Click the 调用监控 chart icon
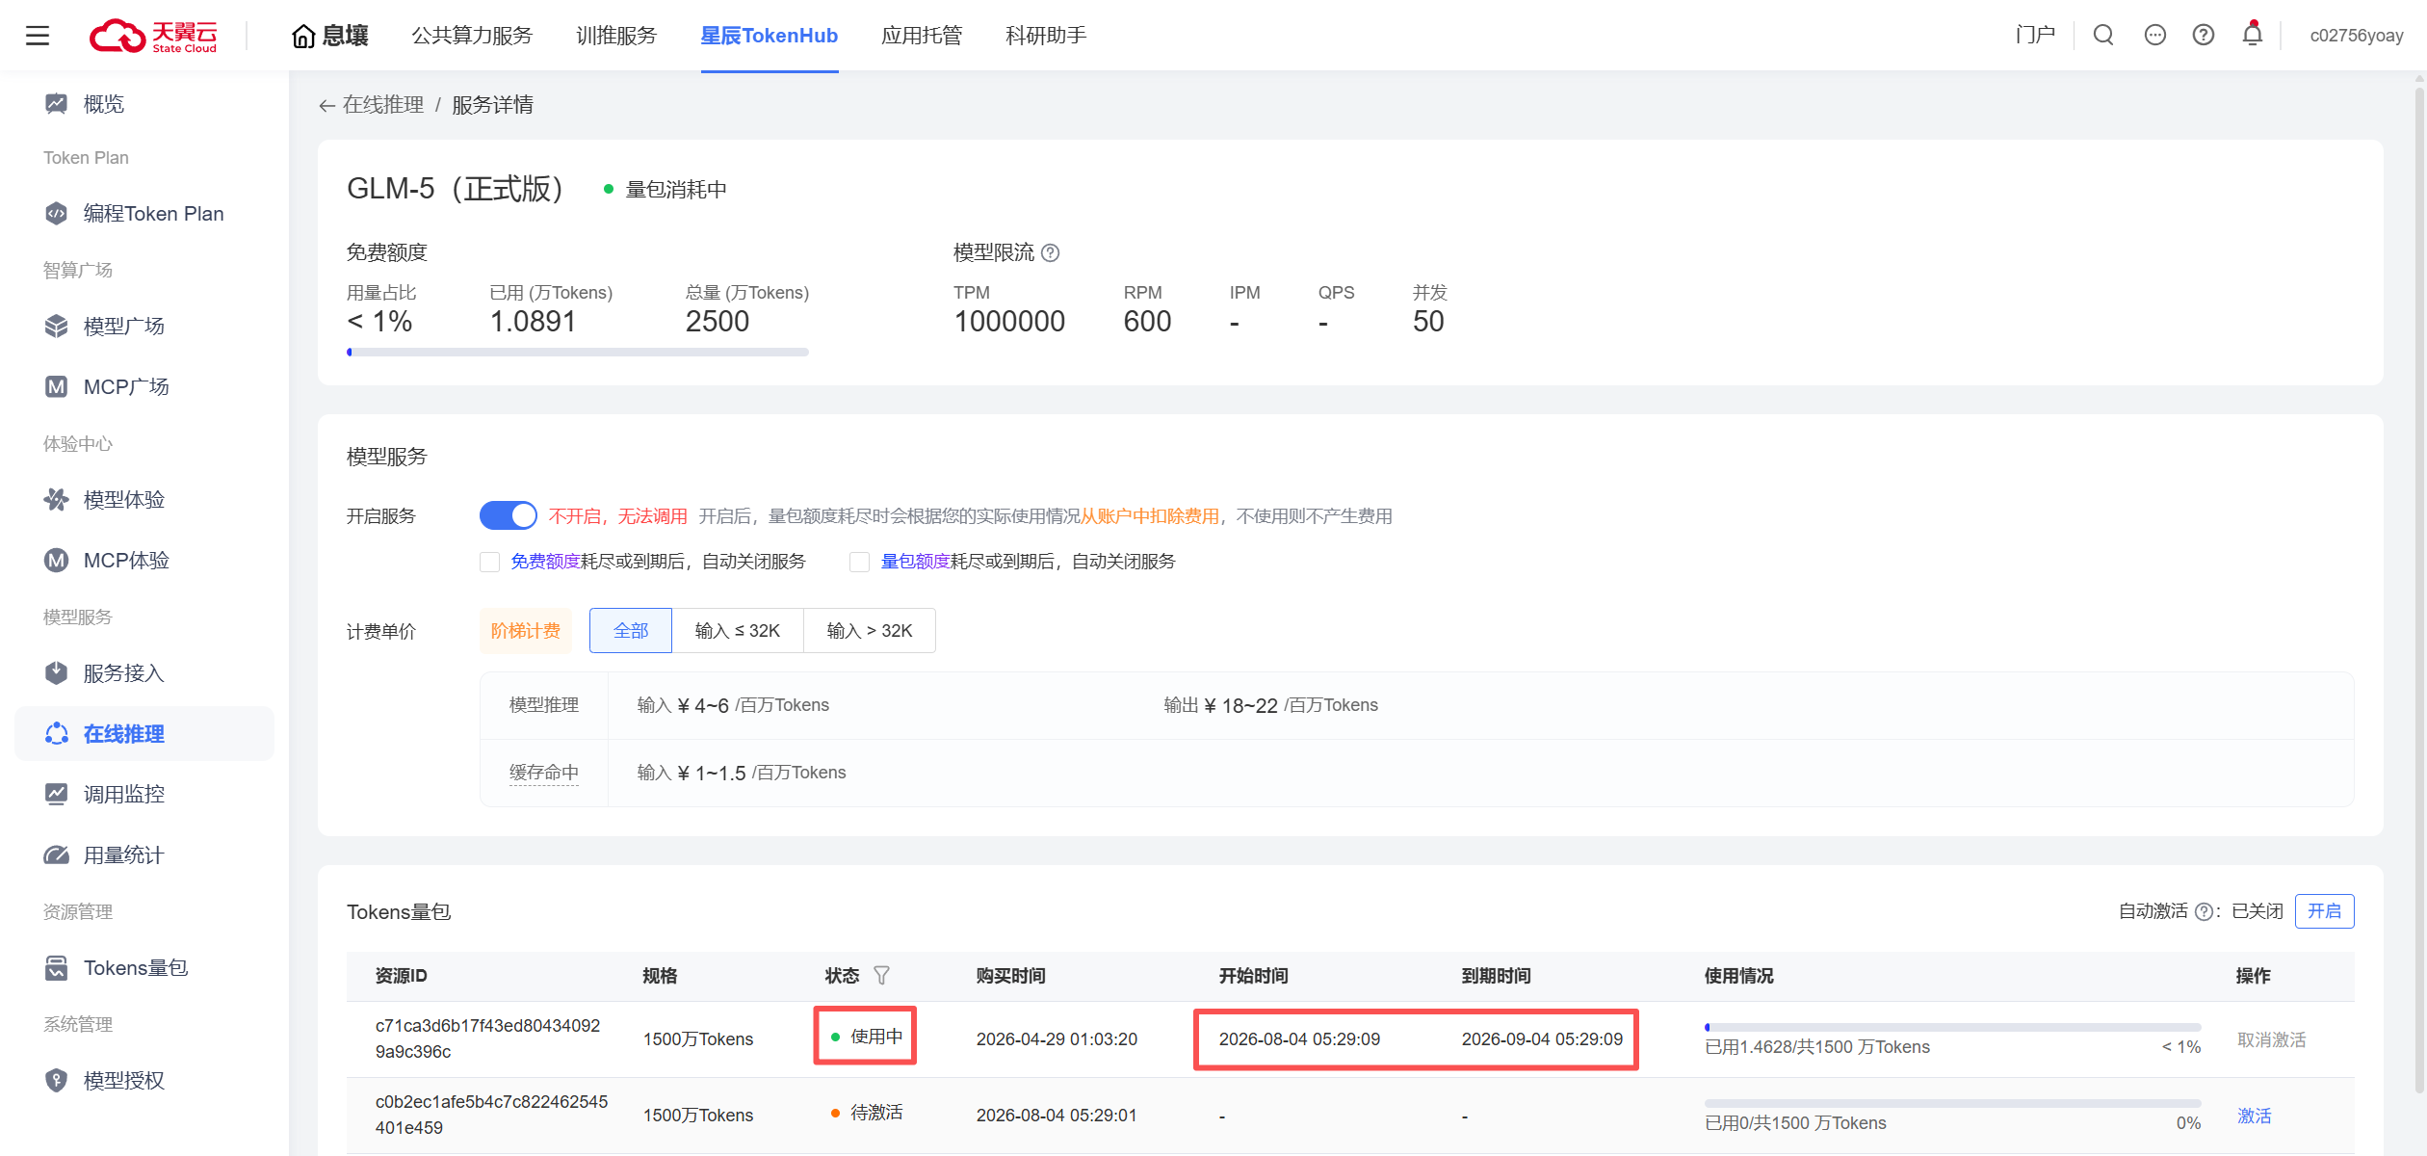This screenshot has height=1156, width=2427. pos(56,795)
